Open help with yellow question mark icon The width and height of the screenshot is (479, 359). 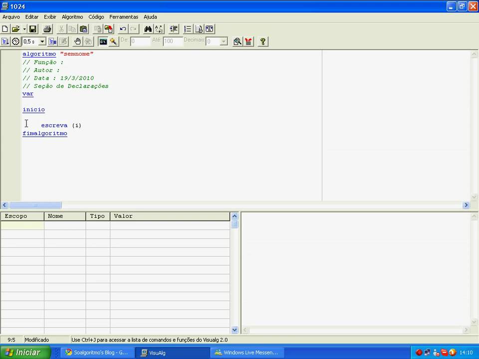click(263, 41)
